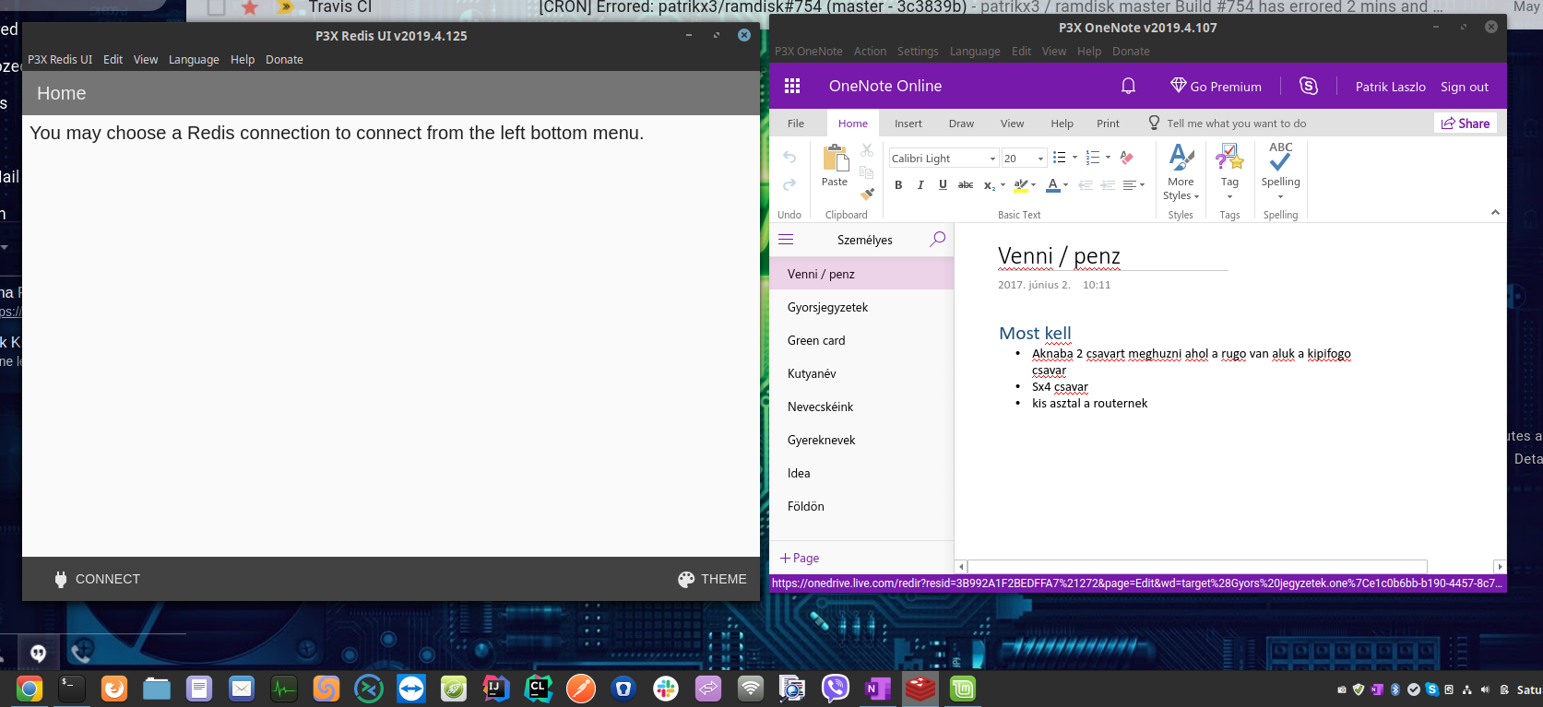Image resolution: width=1543 pixels, height=707 pixels.
Task: Open the font size 20 dropdown
Action: [1041, 159]
